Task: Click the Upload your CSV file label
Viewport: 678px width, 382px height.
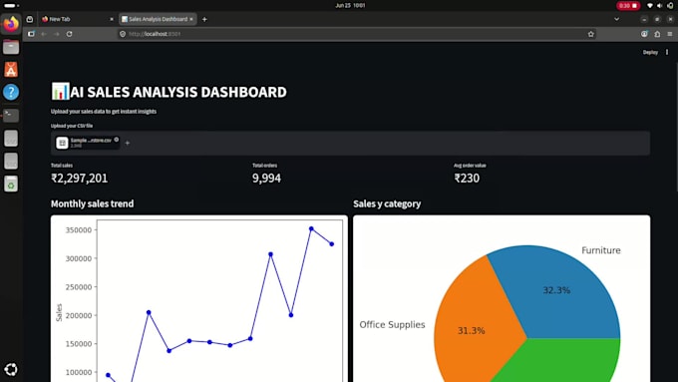Action: coord(72,126)
